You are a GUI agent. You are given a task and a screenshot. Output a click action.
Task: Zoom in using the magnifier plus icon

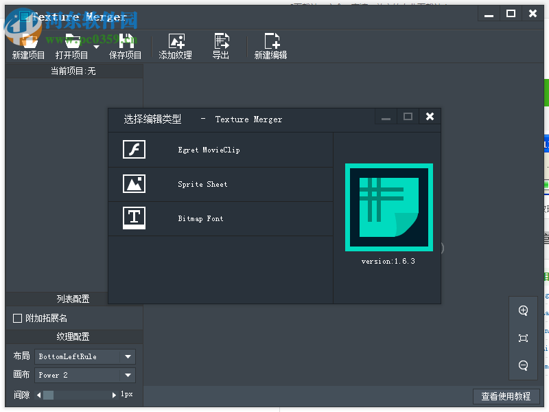(x=524, y=310)
